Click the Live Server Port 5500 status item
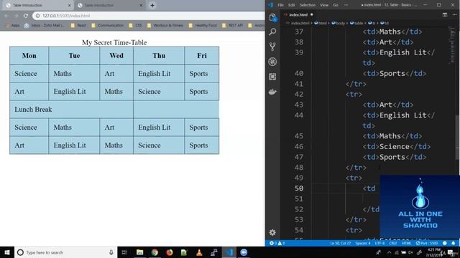460x258 pixels. (427, 243)
